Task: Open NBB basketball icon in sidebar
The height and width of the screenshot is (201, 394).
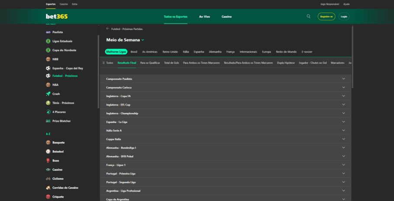Action: 48,59
